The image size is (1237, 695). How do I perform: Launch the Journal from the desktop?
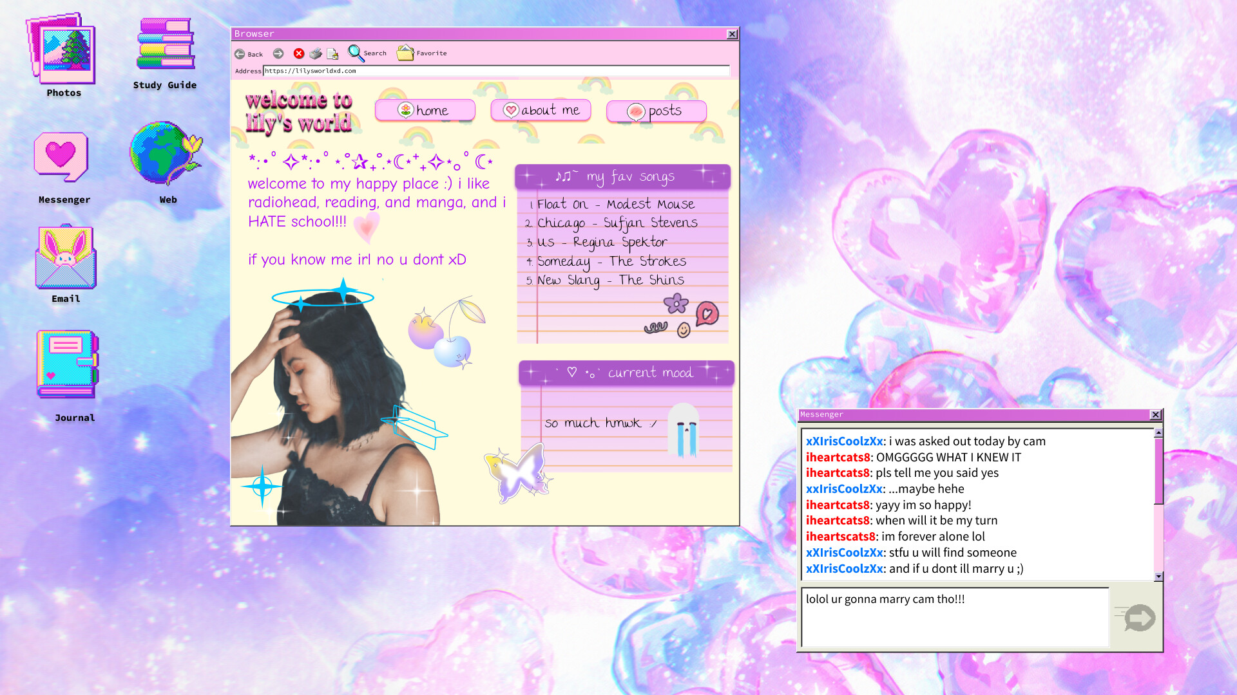(x=66, y=365)
